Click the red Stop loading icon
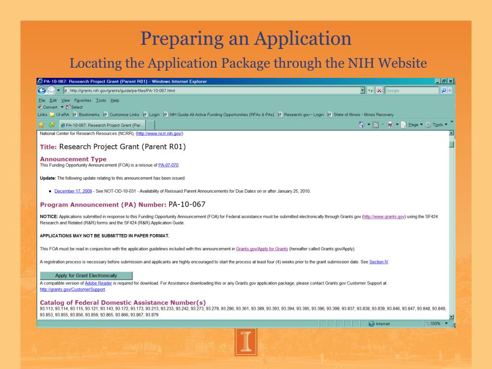 click(x=379, y=90)
